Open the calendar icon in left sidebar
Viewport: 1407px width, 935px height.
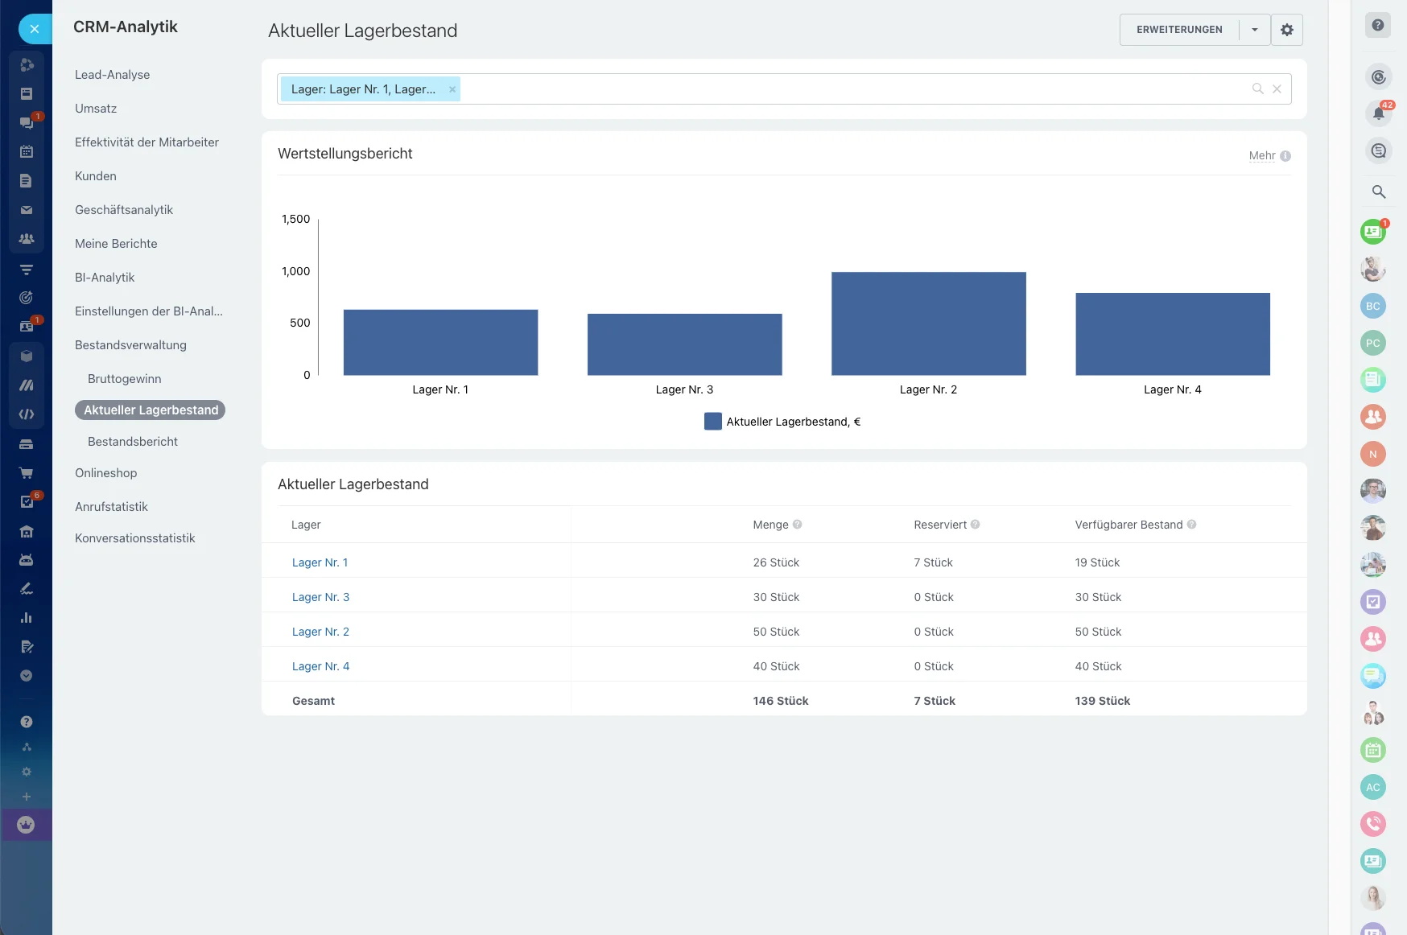(x=27, y=151)
